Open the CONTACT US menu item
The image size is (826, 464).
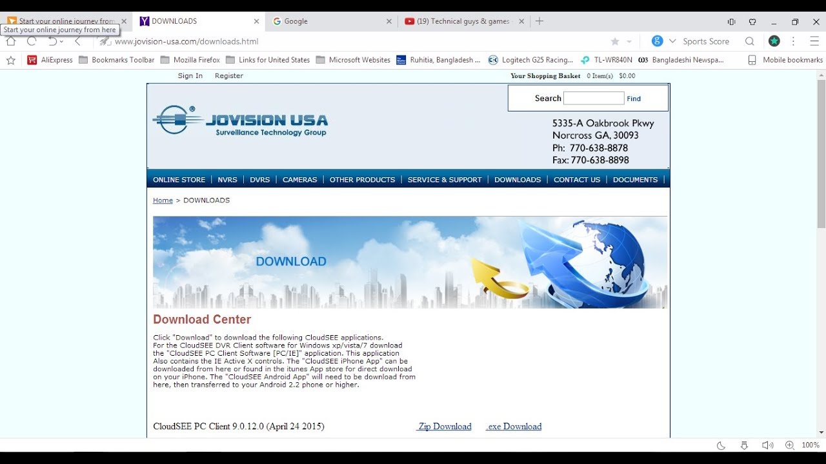[577, 180]
